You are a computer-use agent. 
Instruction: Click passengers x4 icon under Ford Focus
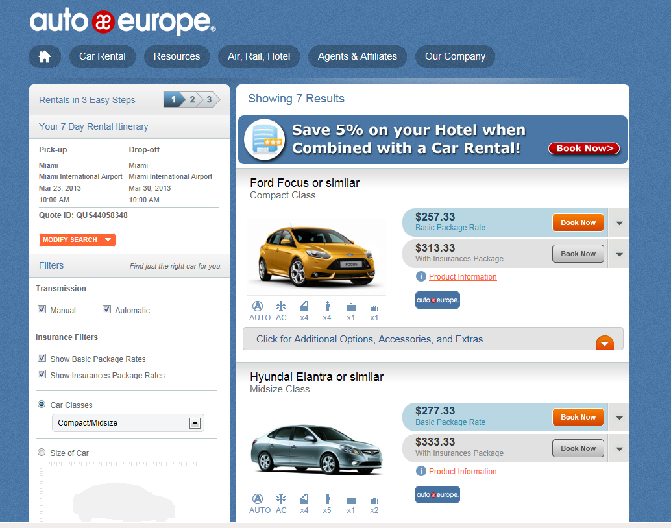(327, 306)
